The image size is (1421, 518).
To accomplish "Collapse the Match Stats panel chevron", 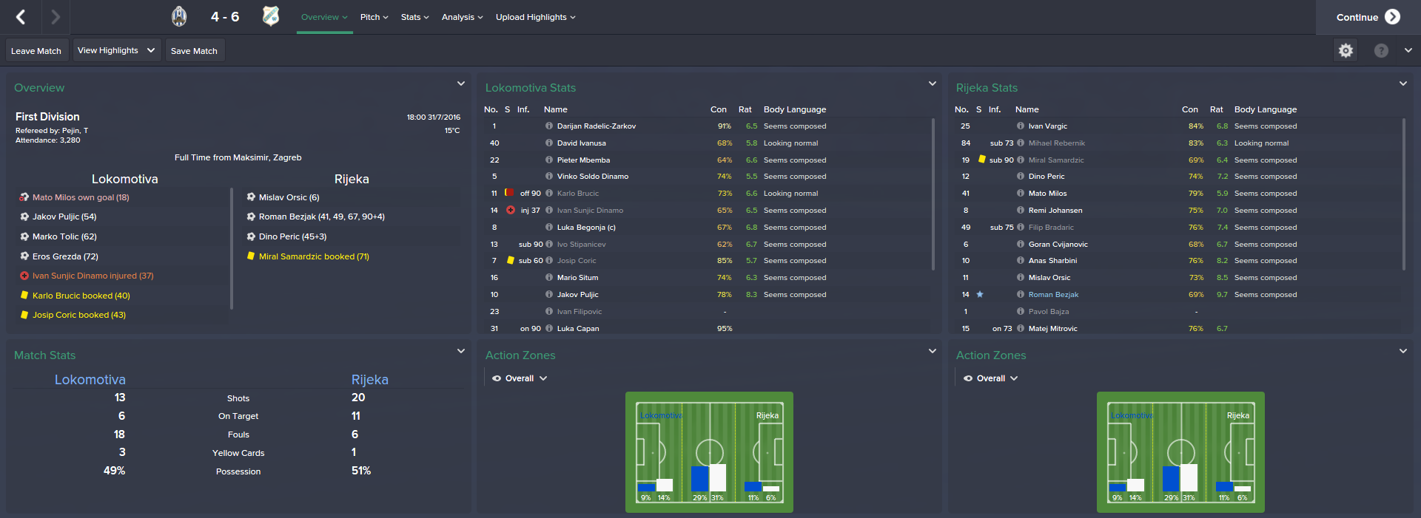I will (x=461, y=351).
